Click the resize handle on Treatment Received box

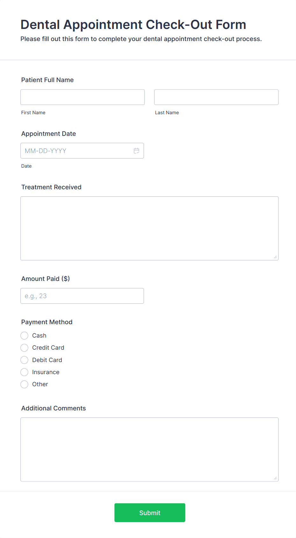click(275, 257)
